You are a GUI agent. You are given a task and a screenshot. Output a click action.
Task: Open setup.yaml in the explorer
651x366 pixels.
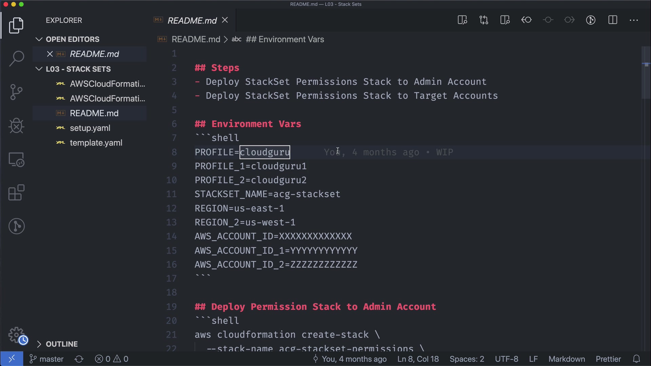(x=90, y=128)
